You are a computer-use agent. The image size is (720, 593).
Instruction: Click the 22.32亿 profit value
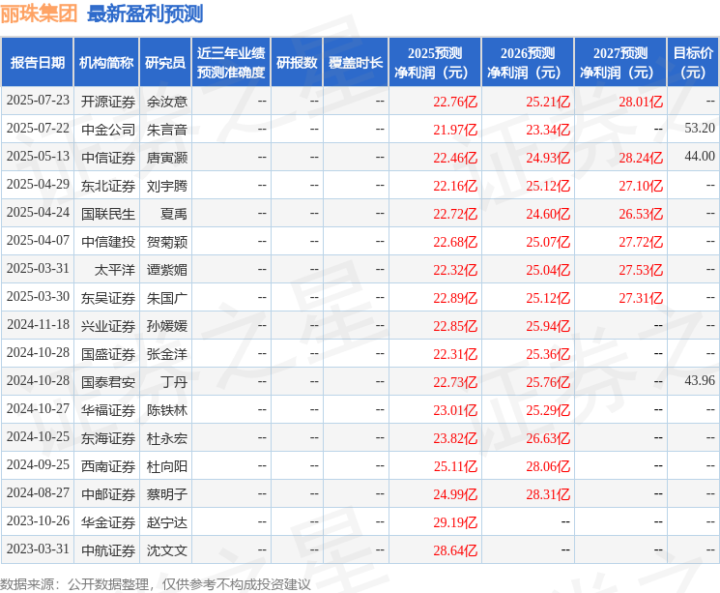pos(455,270)
